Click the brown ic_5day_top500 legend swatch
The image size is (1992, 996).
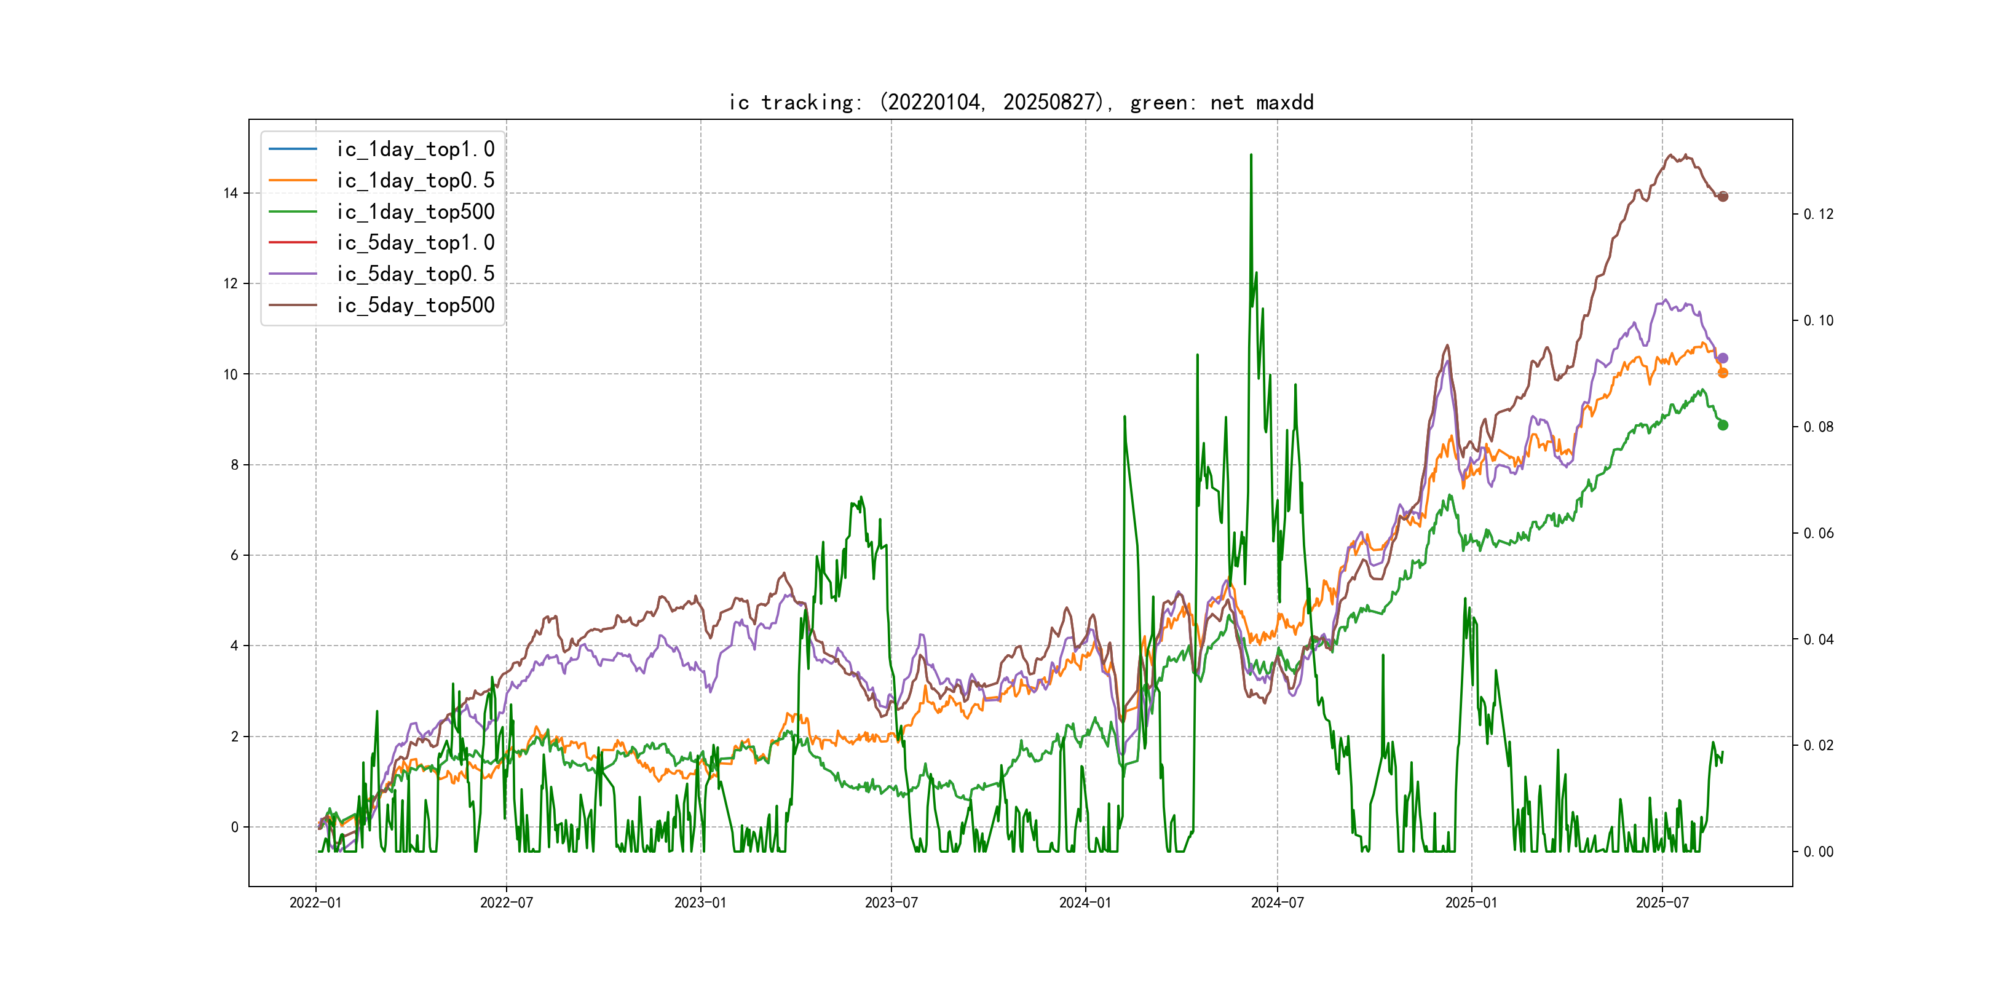coord(292,305)
